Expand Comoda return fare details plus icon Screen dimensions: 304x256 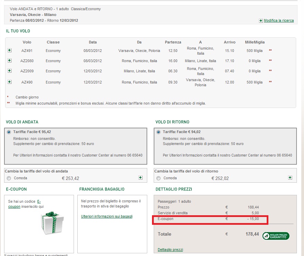pos(290,178)
